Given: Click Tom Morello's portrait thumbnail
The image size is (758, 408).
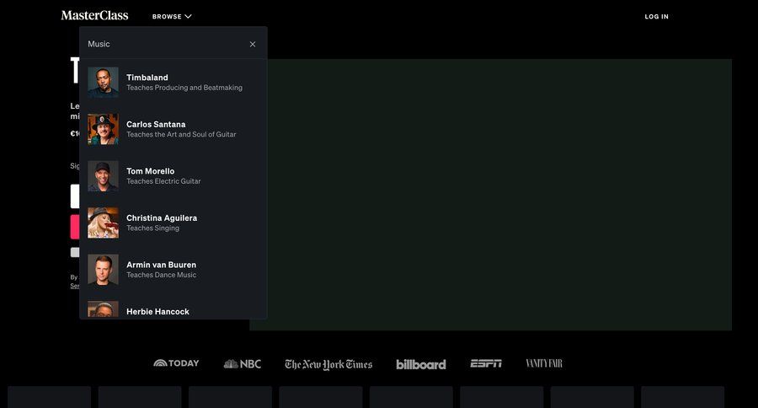Looking at the screenshot, I should [103, 176].
